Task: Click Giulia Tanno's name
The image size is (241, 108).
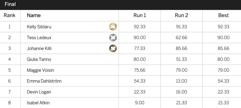Action: tap(39, 59)
